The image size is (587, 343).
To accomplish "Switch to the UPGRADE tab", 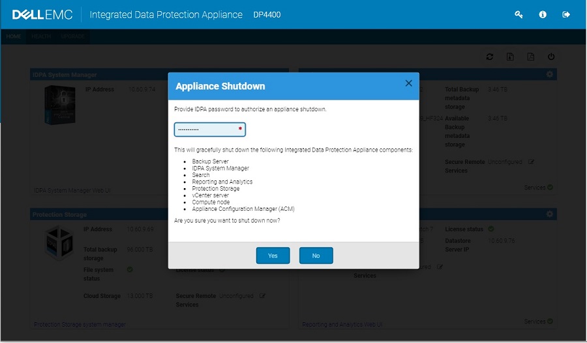I will click(x=73, y=36).
